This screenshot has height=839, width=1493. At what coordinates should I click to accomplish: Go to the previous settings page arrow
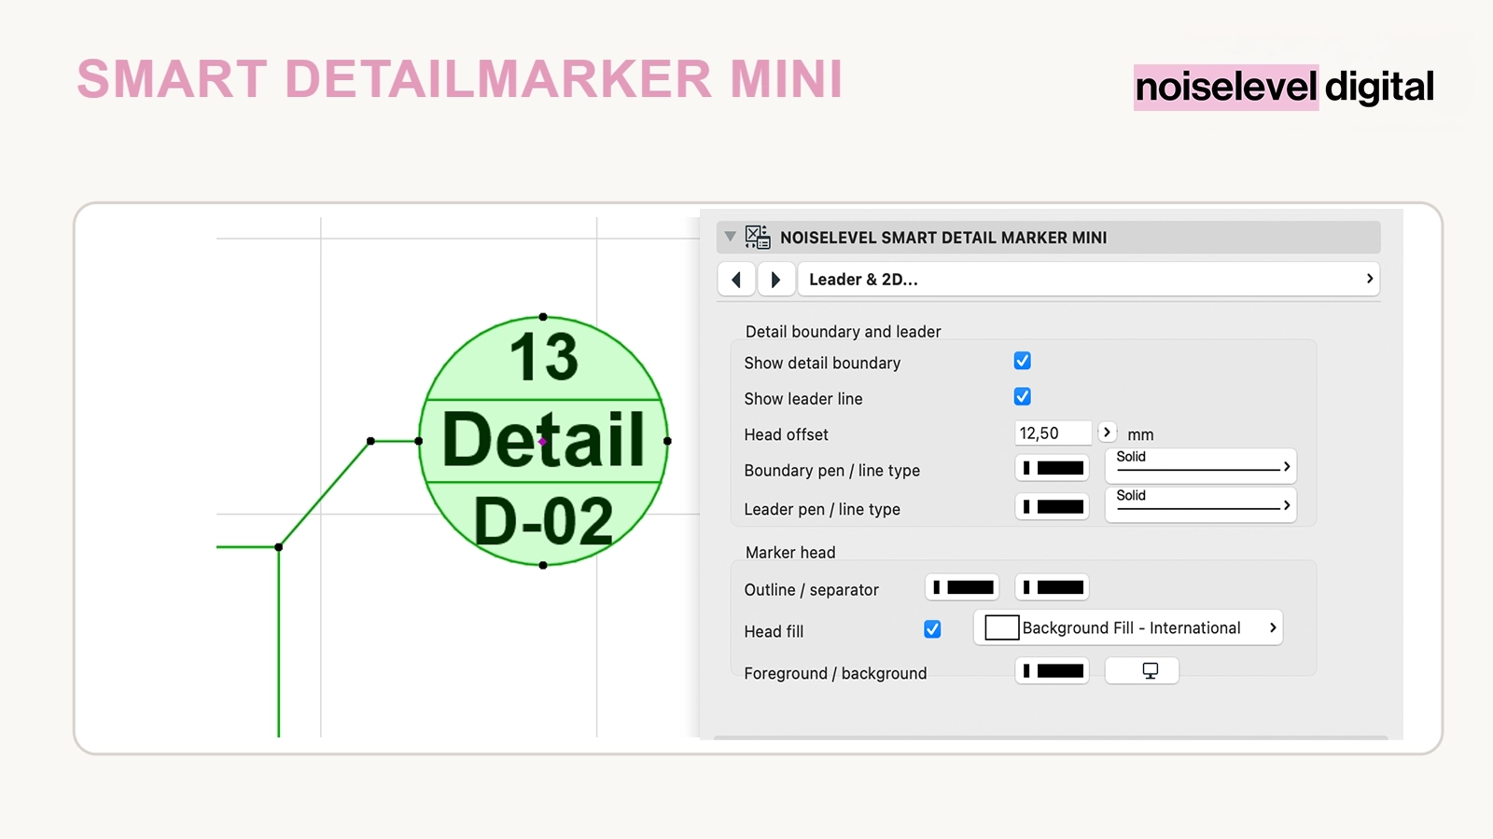(x=736, y=280)
